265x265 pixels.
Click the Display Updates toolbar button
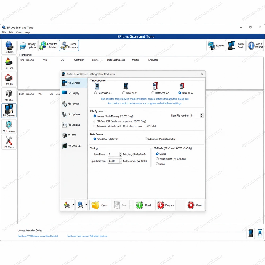tap(28, 46)
